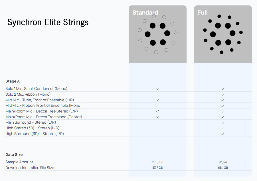This screenshot has height=181, width=257.
Task: Click the Synchron Elite Strings title
Action: [x=48, y=22]
